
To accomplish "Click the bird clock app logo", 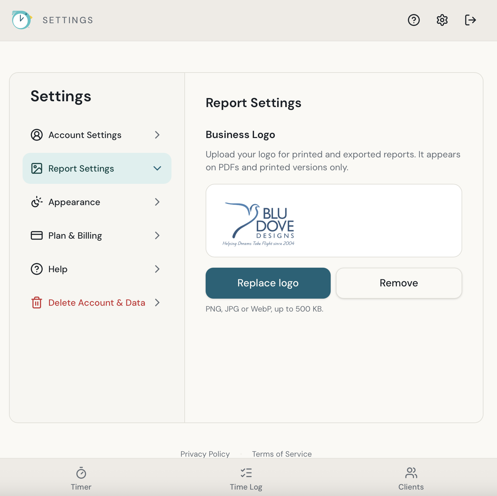I will (22, 20).
